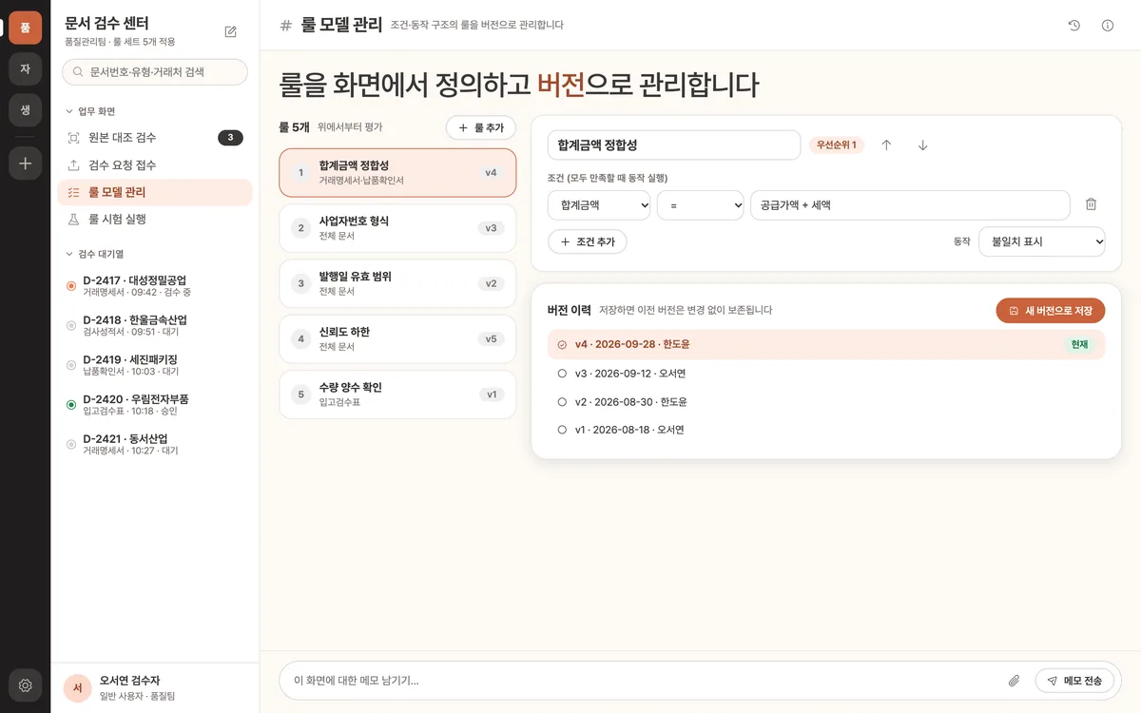The width and height of the screenshot is (1141, 713).
Task: Select rule 4 신뢰도 하한
Action: tap(397, 339)
